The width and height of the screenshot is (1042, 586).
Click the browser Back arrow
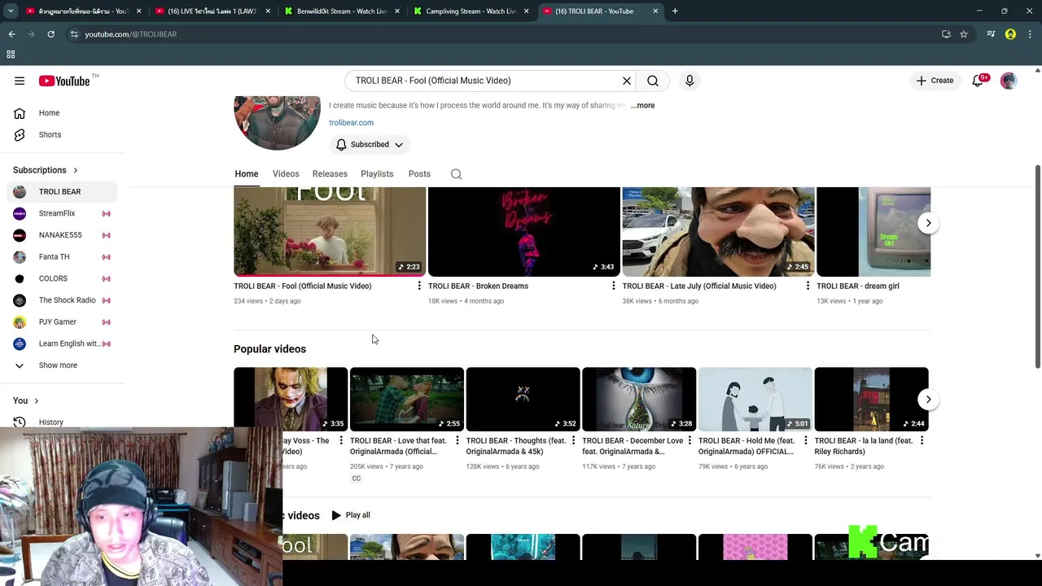pos(11,34)
